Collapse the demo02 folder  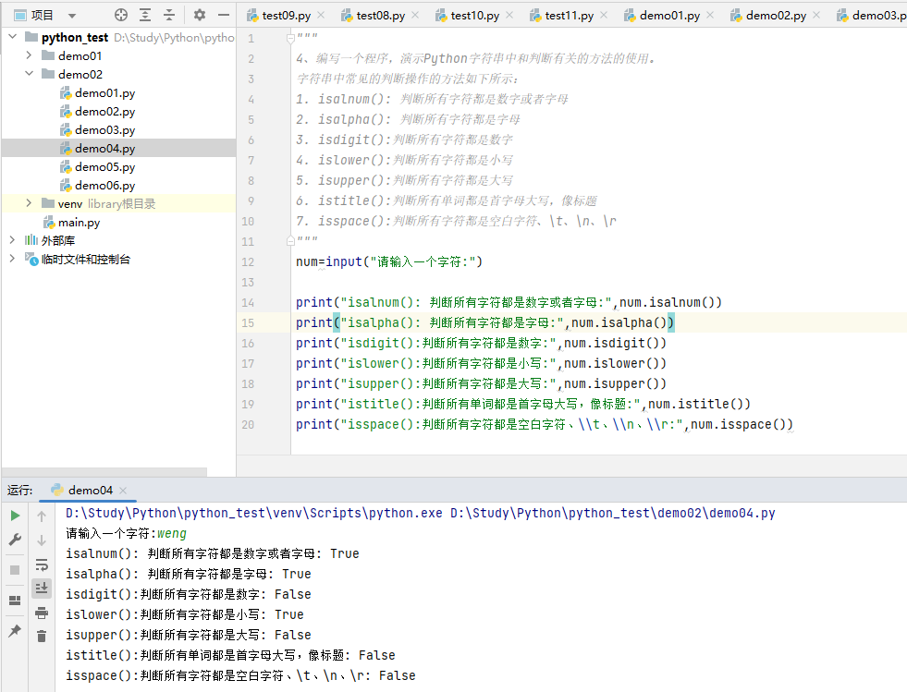(x=29, y=74)
